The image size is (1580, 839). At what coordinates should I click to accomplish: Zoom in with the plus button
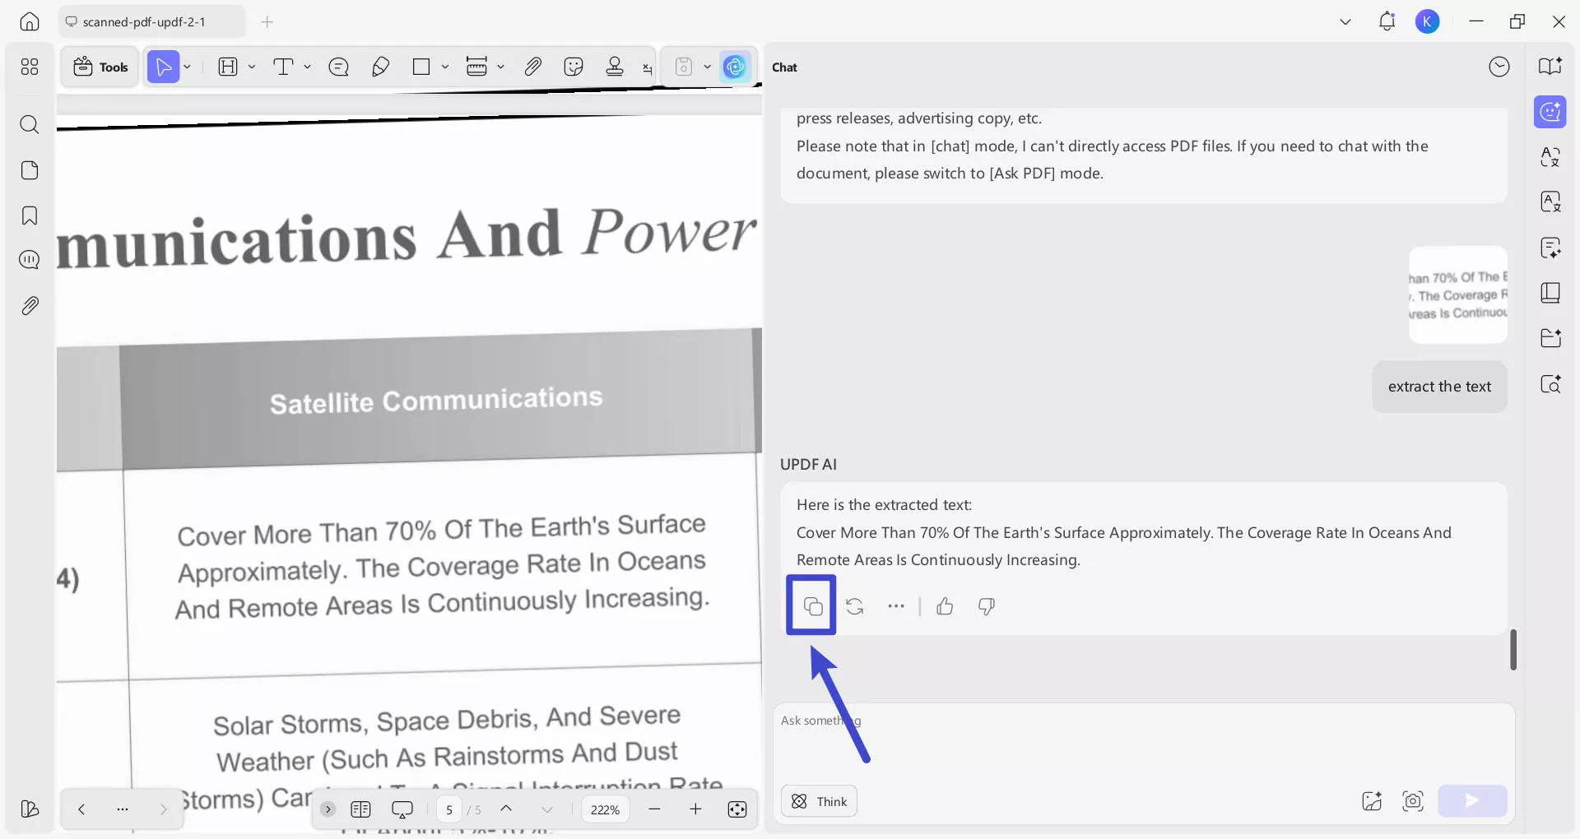point(695,809)
